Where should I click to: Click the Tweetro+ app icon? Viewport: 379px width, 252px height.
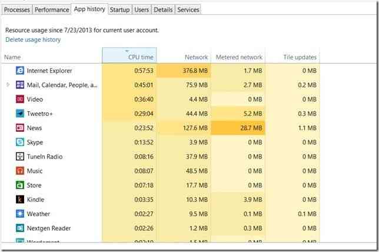tap(20, 114)
